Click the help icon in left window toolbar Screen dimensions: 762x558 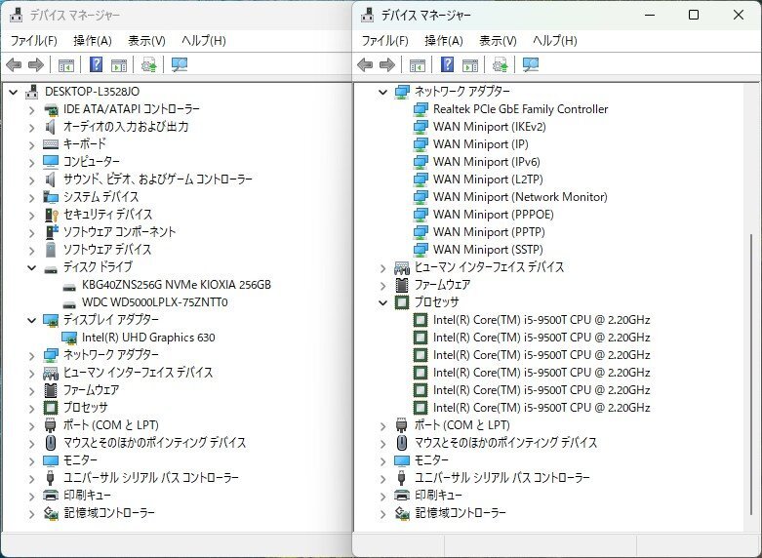(97, 64)
